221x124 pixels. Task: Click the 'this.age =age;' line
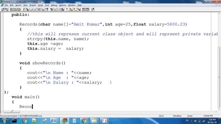tap(45, 44)
